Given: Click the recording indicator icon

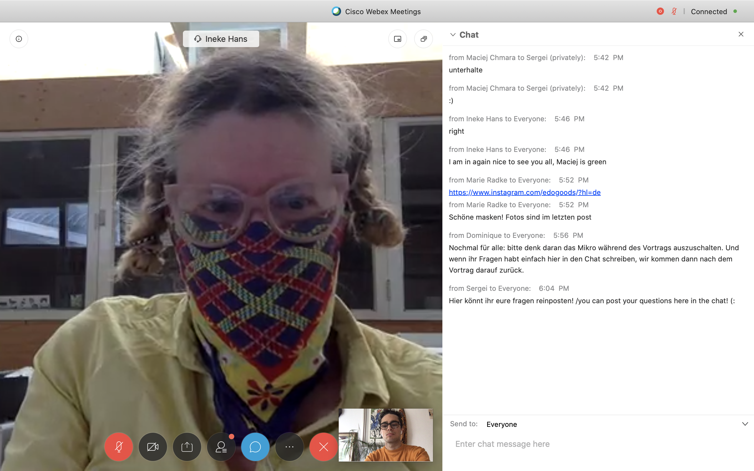Looking at the screenshot, I should [x=660, y=11].
